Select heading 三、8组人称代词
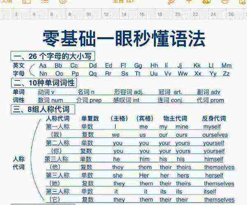This screenshot has height=205, width=247. click(x=43, y=109)
